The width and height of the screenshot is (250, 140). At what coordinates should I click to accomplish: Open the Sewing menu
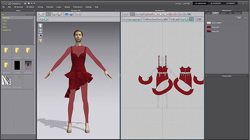click(40, 7)
